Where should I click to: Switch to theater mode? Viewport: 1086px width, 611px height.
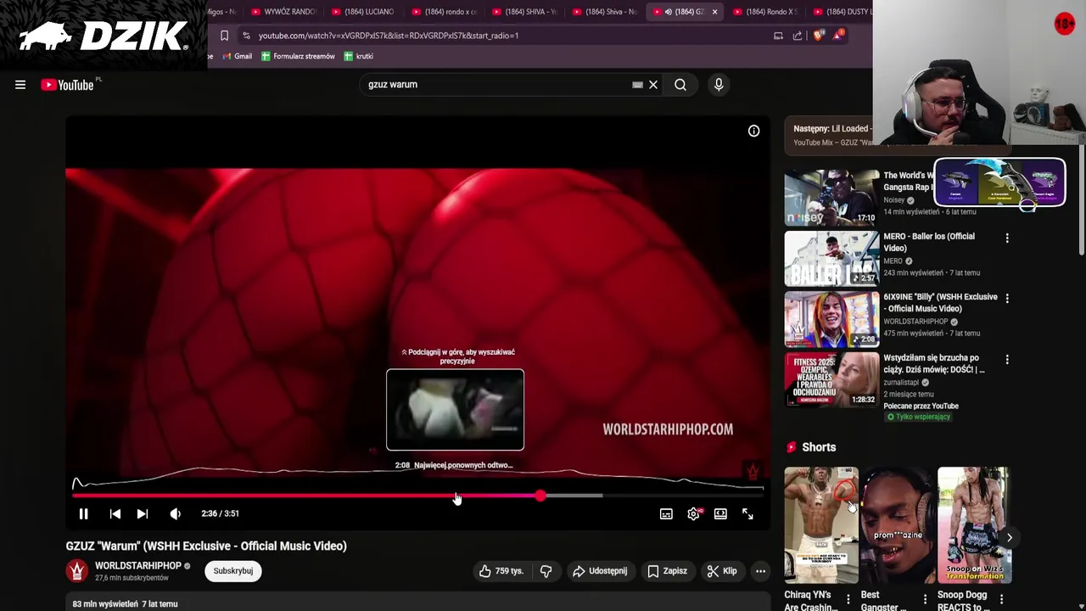click(x=720, y=513)
